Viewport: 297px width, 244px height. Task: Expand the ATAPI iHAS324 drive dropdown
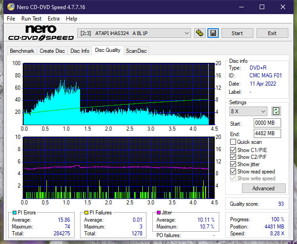click(134, 33)
